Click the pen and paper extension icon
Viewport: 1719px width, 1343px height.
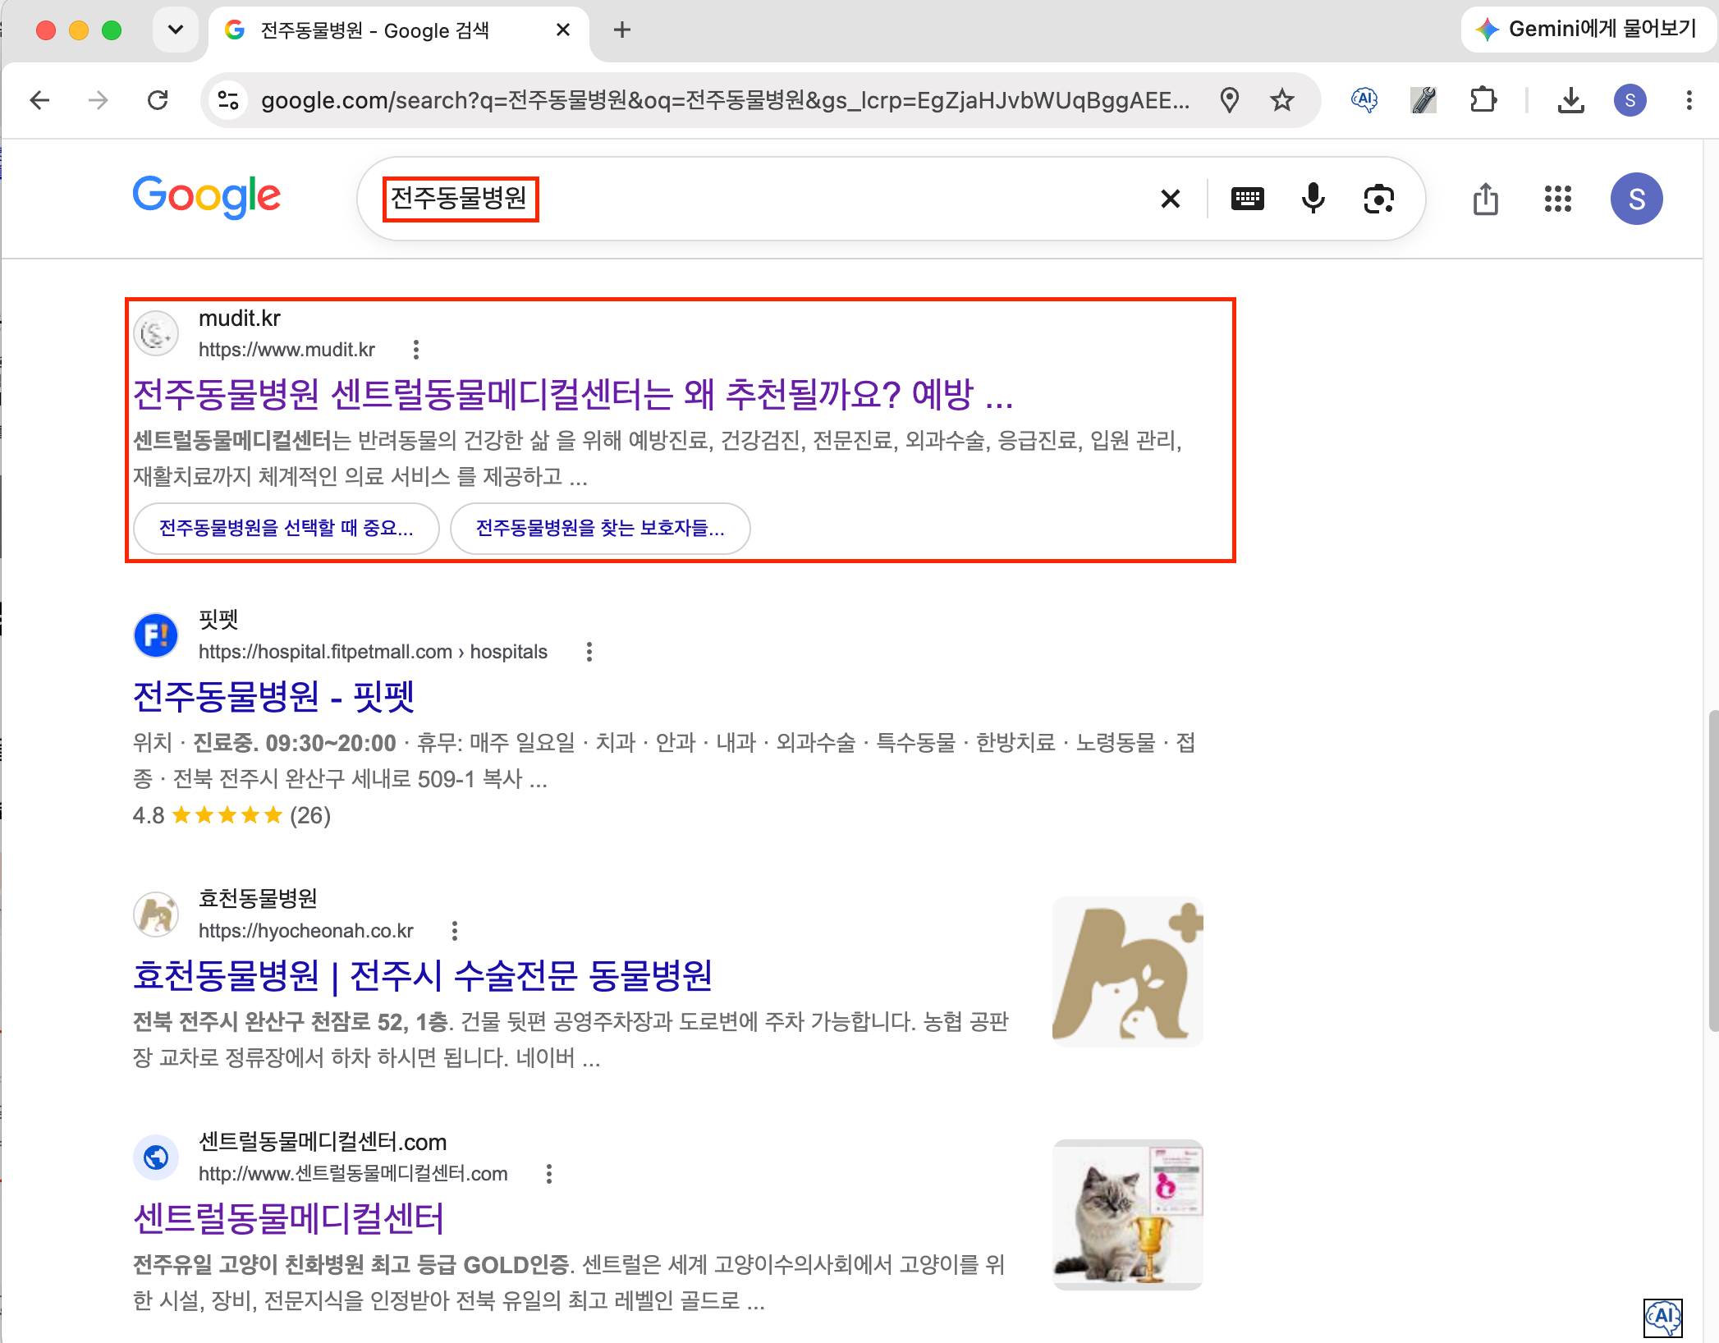[x=1423, y=100]
